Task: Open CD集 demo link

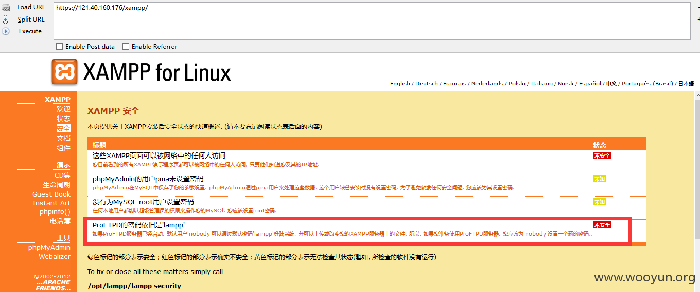Action: click(x=62, y=176)
